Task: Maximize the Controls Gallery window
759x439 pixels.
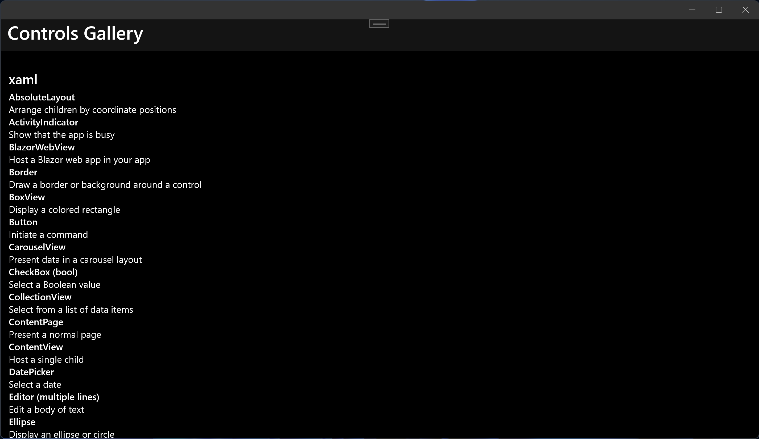Action: coord(719,10)
